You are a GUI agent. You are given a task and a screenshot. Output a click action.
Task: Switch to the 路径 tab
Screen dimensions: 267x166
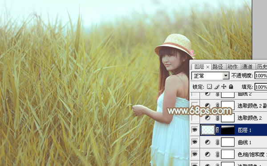(x=218, y=67)
